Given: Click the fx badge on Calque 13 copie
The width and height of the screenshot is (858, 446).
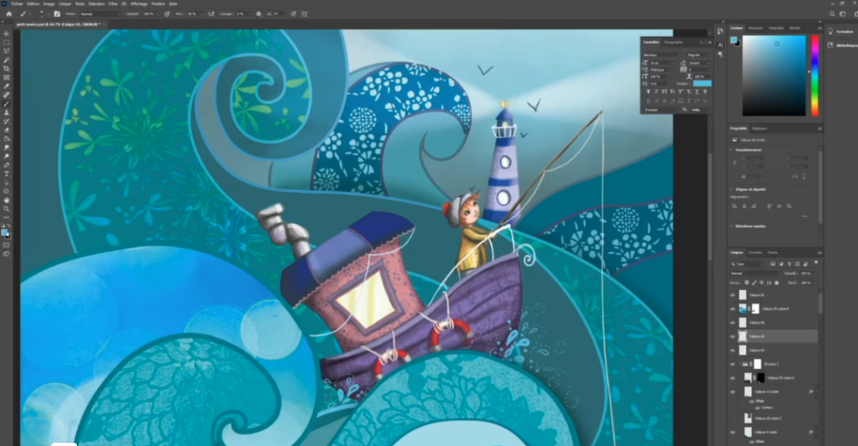Looking at the screenshot, I should pos(811,392).
